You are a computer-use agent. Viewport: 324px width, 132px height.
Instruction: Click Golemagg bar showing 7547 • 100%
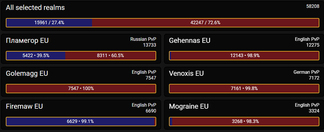click(x=81, y=89)
